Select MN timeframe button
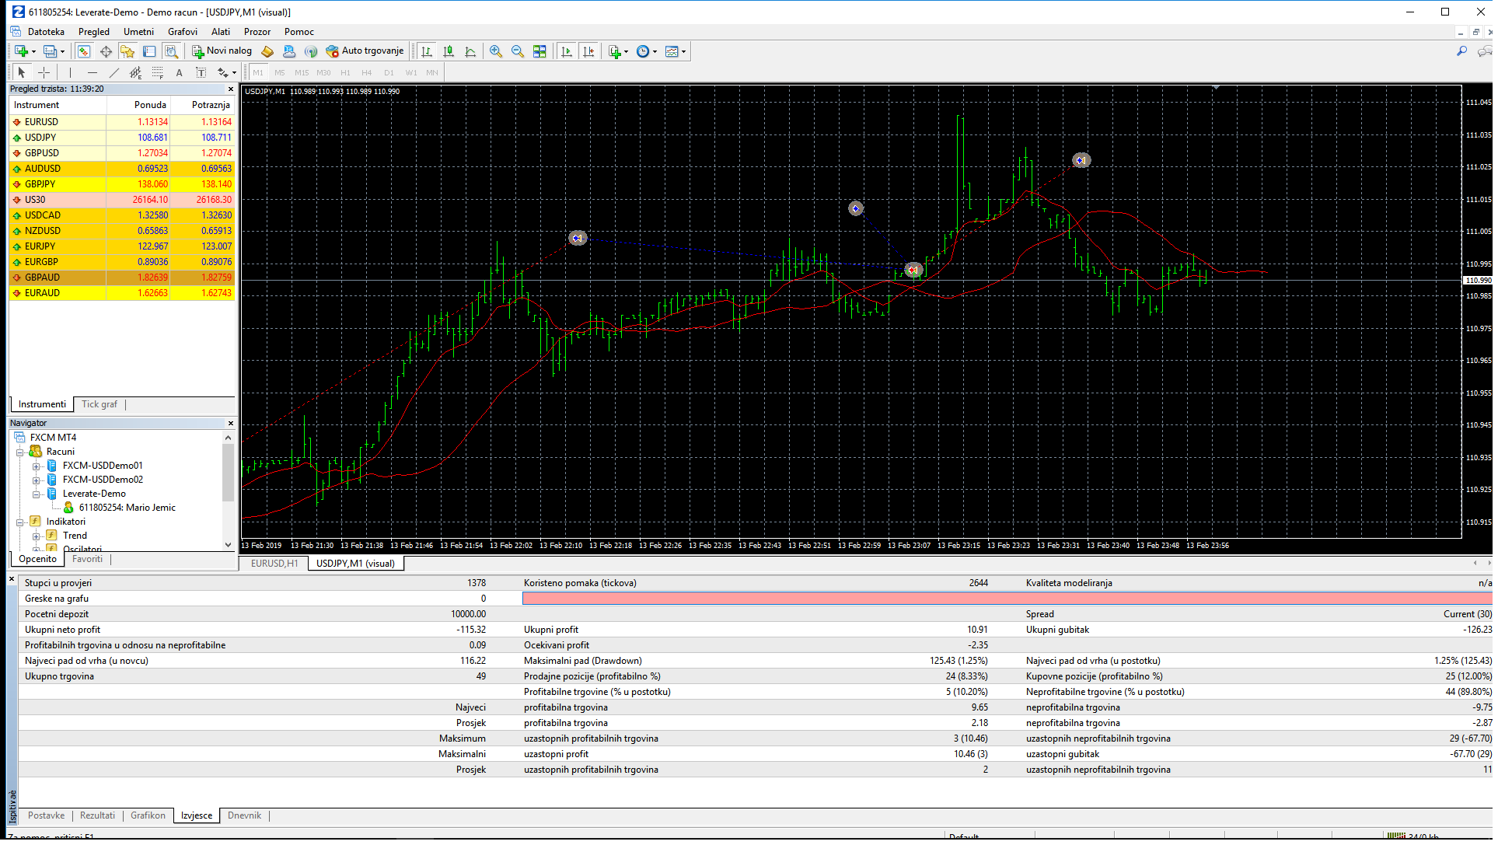 432,72
